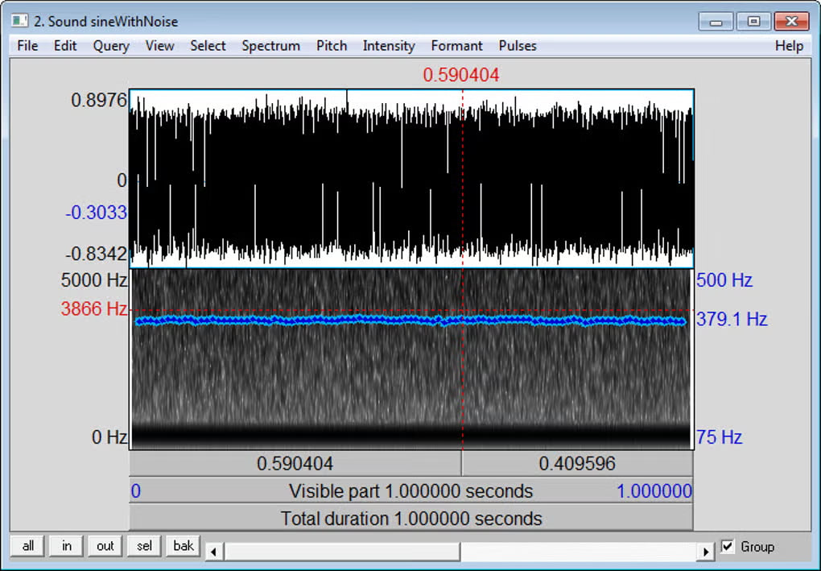The width and height of the screenshot is (821, 571).
Task: Click the 379.1 Hz pitch value
Action: click(732, 319)
